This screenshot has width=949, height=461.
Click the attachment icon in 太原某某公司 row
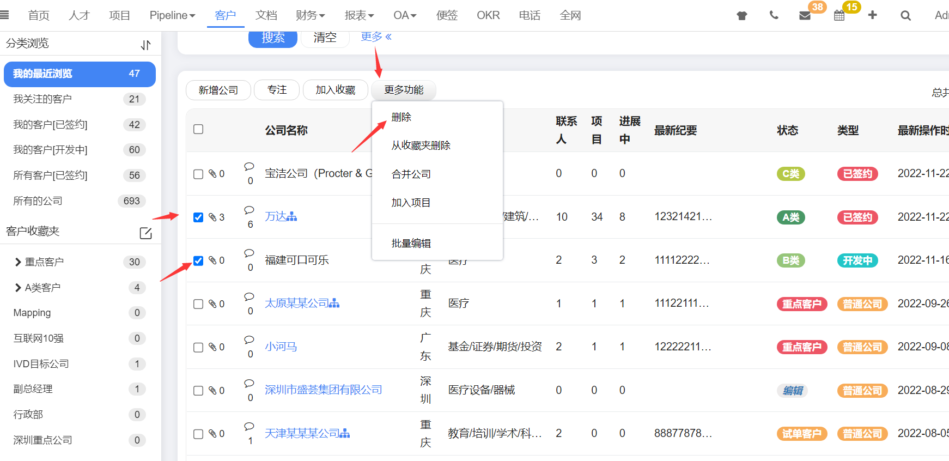[x=212, y=304]
